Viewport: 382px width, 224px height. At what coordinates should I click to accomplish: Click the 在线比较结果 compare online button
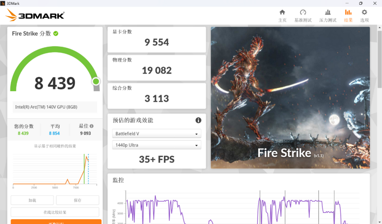(x=55, y=212)
